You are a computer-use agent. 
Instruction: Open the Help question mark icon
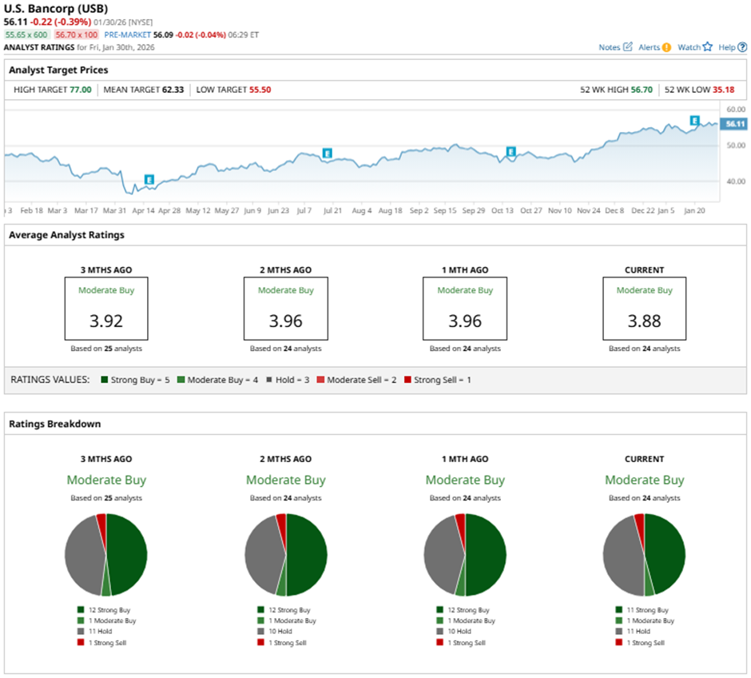pos(742,47)
